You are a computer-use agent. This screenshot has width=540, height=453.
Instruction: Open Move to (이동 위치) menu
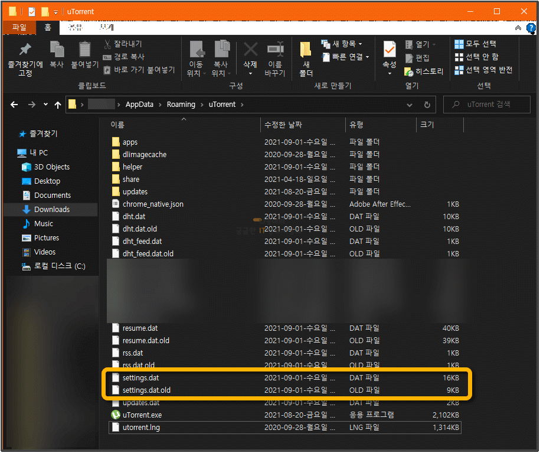(196, 59)
